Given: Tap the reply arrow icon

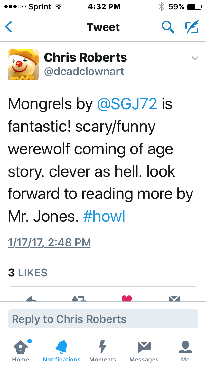Looking at the screenshot, I should tap(32, 299).
